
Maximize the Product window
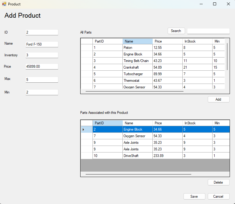[x=215, y=4]
